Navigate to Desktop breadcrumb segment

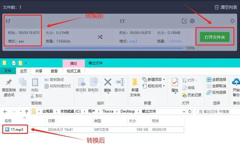(x=127, y=111)
